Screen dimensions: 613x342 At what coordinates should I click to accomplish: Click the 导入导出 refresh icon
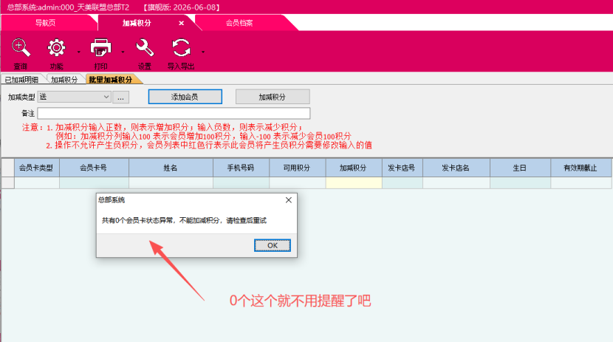(181, 48)
